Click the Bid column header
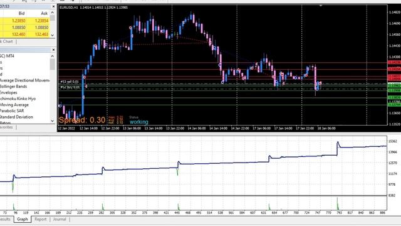The height and width of the screenshot is (226, 401). coord(21,13)
